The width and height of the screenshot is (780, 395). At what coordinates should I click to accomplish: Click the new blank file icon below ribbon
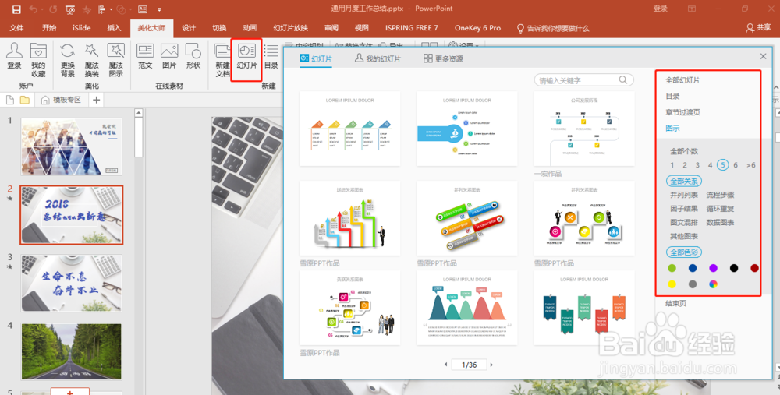pyautogui.click(x=10, y=101)
